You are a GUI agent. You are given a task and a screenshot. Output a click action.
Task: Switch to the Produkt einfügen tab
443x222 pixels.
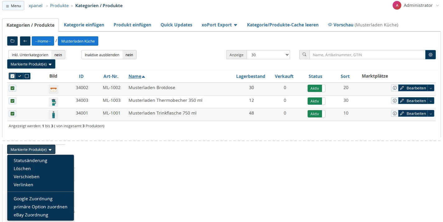click(132, 25)
